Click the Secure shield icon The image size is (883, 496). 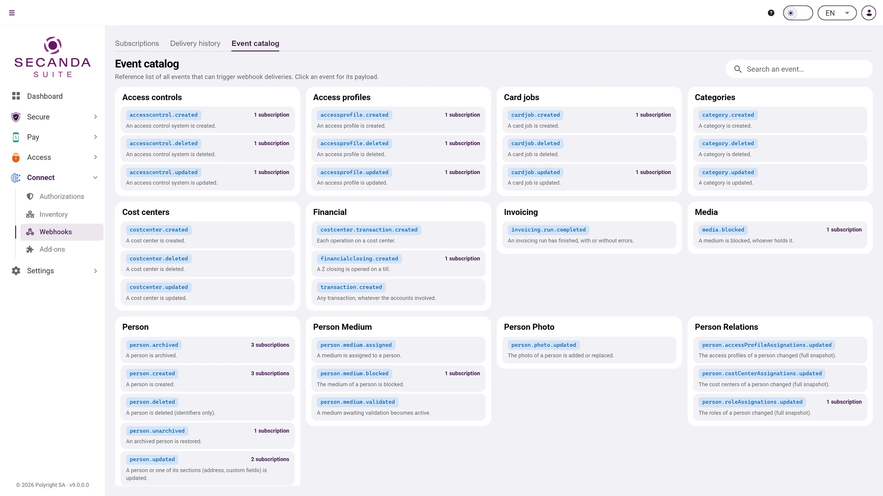pyautogui.click(x=16, y=117)
